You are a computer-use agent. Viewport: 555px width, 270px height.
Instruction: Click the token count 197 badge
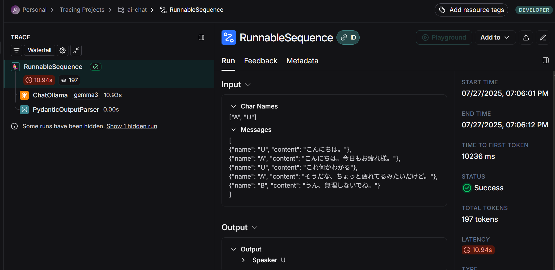(69, 80)
